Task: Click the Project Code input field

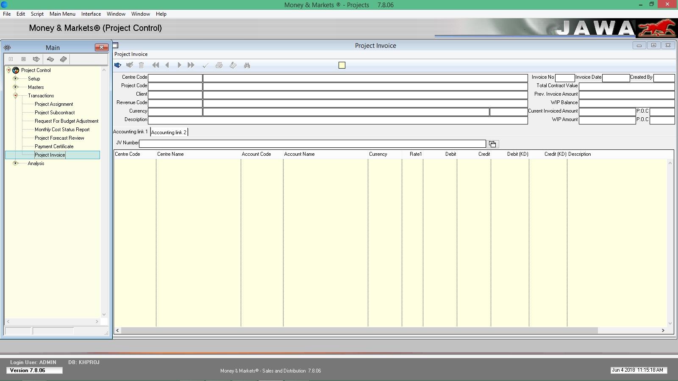Action: pyautogui.click(x=175, y=86)
